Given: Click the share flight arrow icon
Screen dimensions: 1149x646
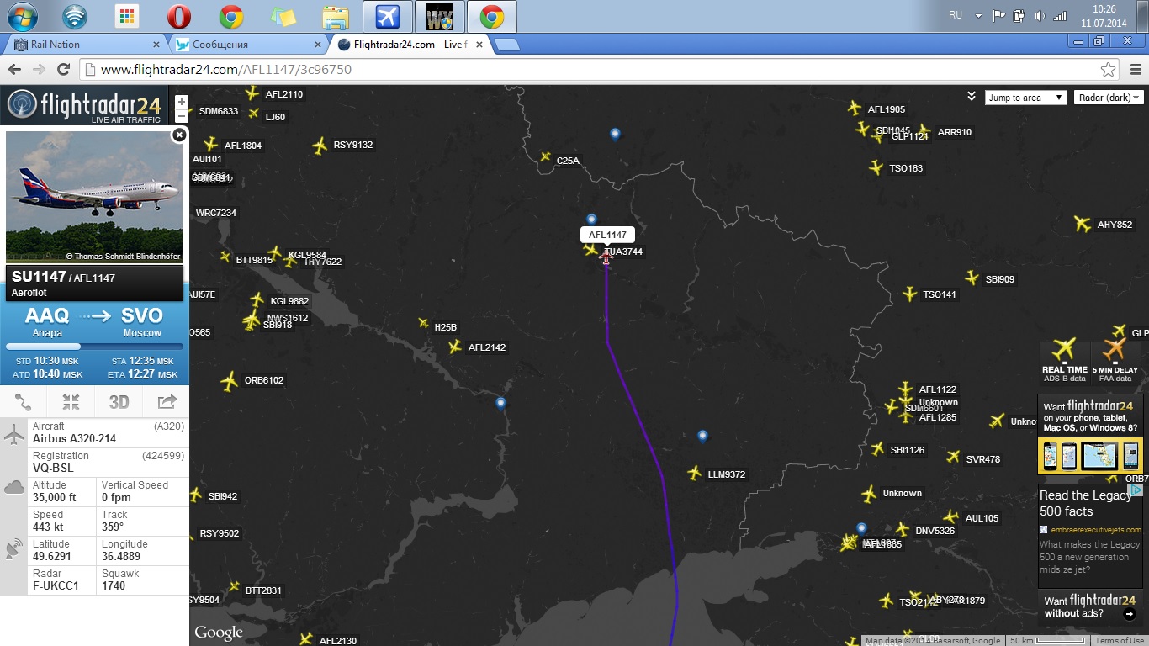Looking at the screenshot, I should pyautogui.click(x=167, y=402).
